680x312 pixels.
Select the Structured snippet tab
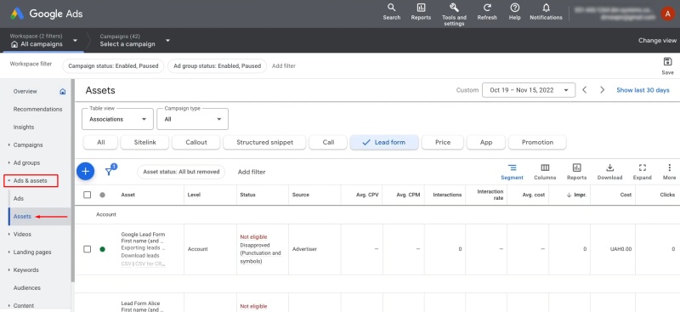tap(264, 142)
